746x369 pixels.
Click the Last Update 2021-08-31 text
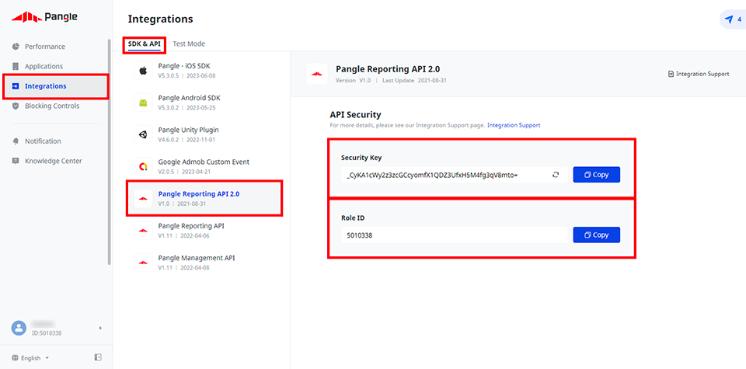tap(414, 80)
